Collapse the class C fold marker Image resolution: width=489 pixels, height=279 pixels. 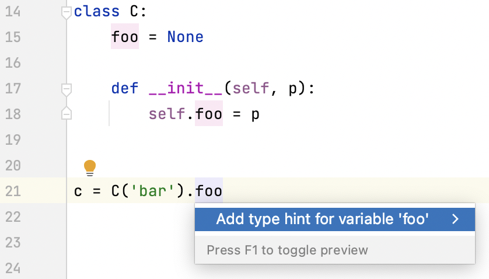67,12
